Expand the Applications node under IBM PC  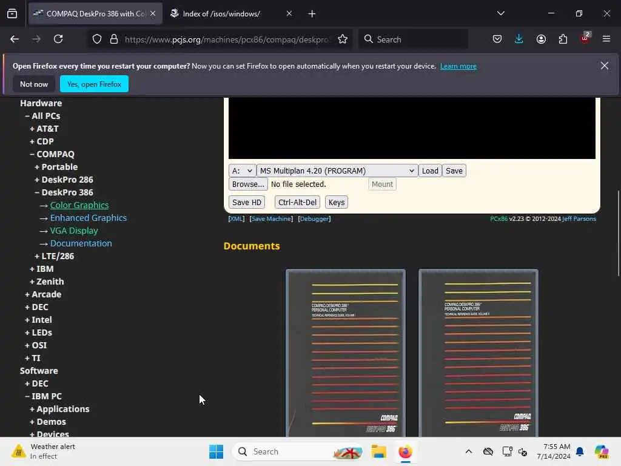59,409
